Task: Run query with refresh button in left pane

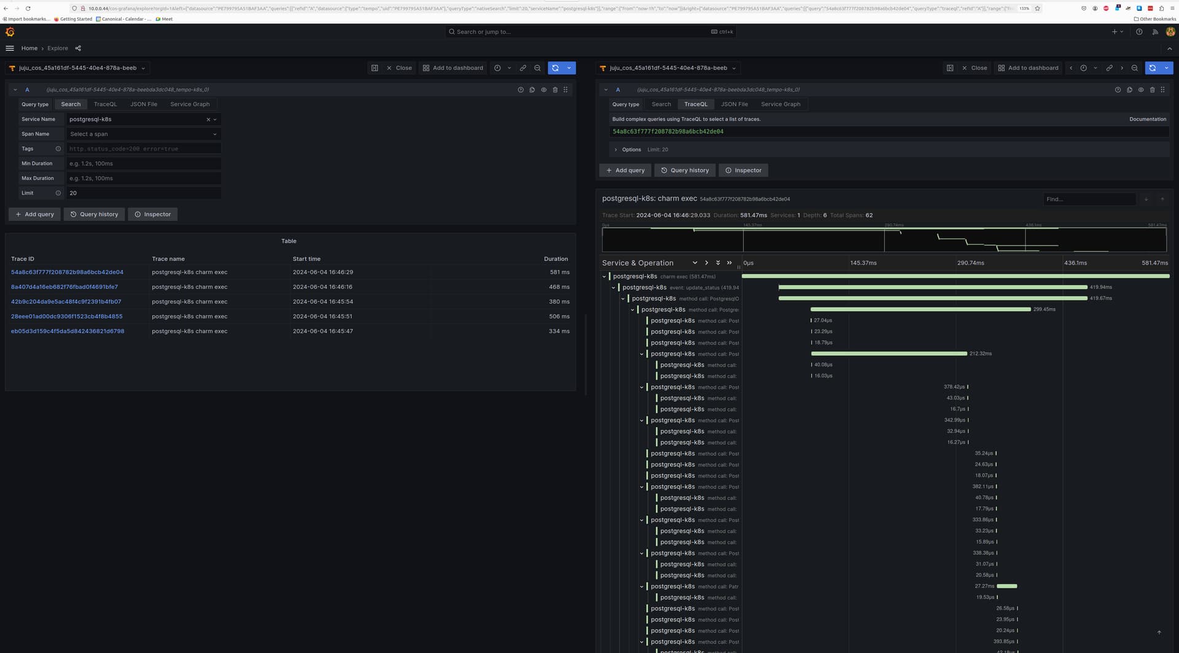Action: click(555, 68)
